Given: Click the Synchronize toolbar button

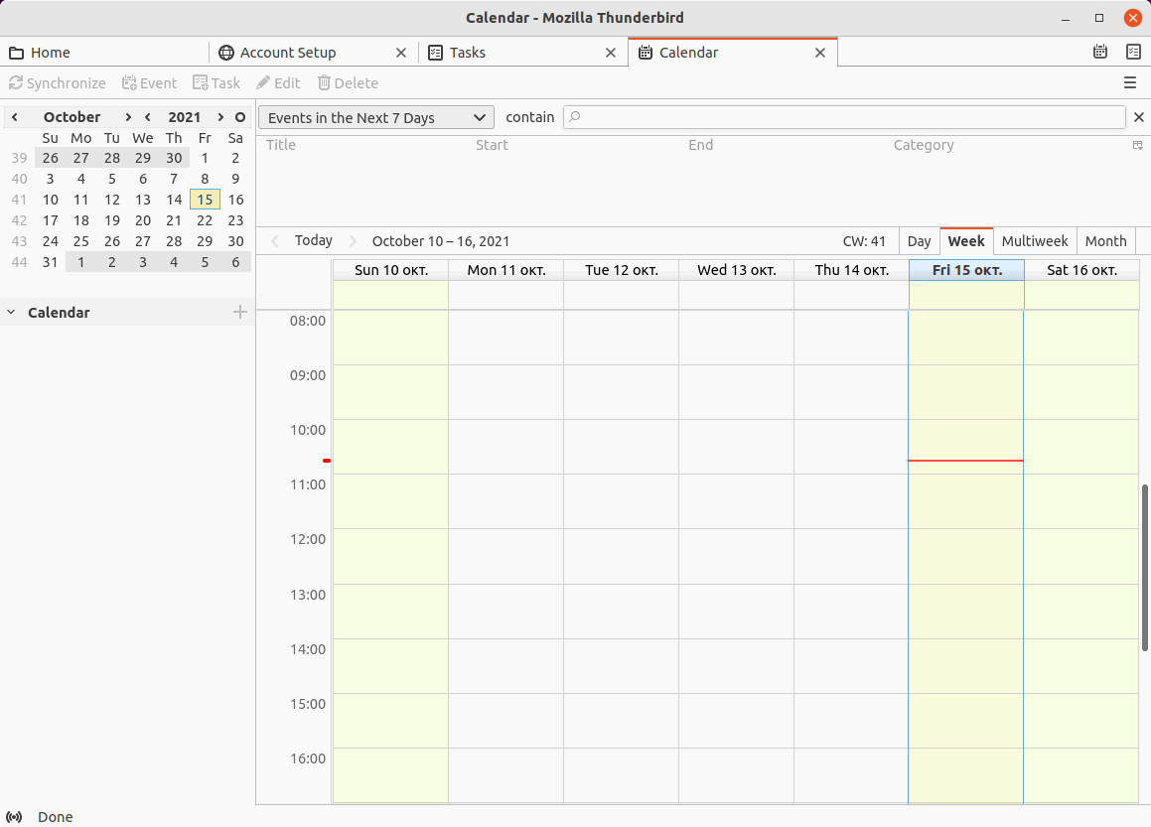Looking at the screenshot, I should click(x=58, y=83).
